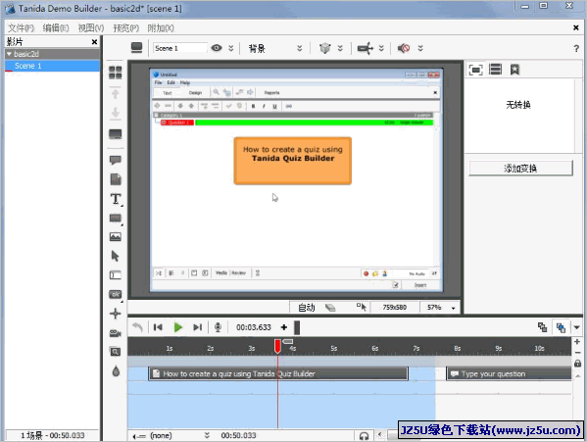Open the 附加(X) menu
The height and width of the screenshot is (442, 587).
(x=161, y=28)
